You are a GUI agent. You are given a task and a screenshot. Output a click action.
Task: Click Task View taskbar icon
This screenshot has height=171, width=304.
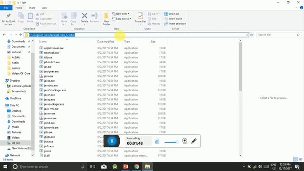click(x=93, y=167)
